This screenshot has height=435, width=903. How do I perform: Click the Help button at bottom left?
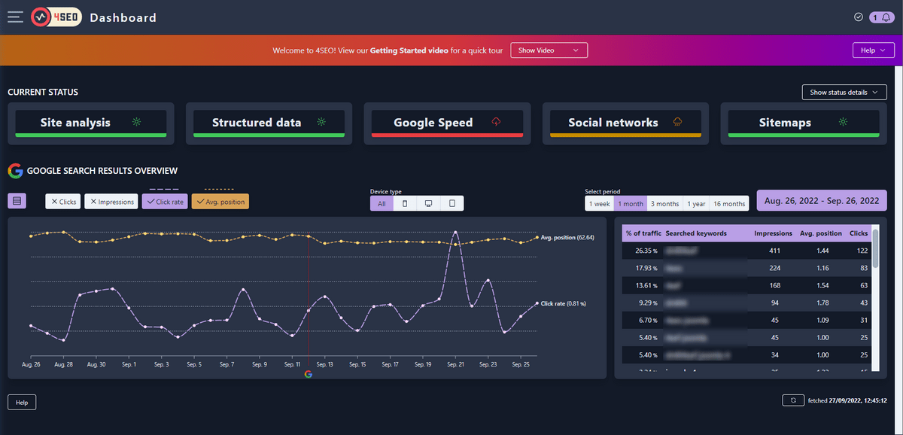(x=22, y=403)
